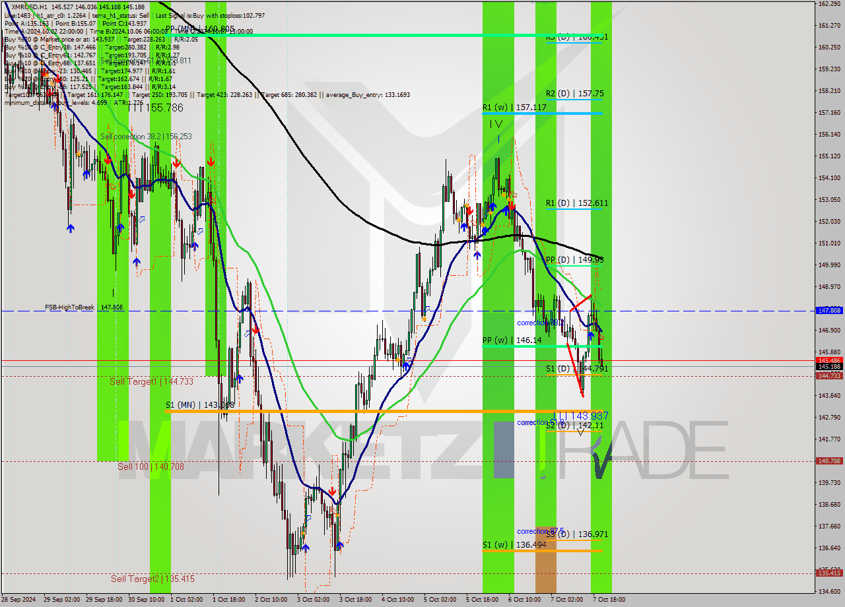The width and height of the screenshot is (845, 607).
Task: Select the 151.010 price scale value
Action: pos(829,243)
